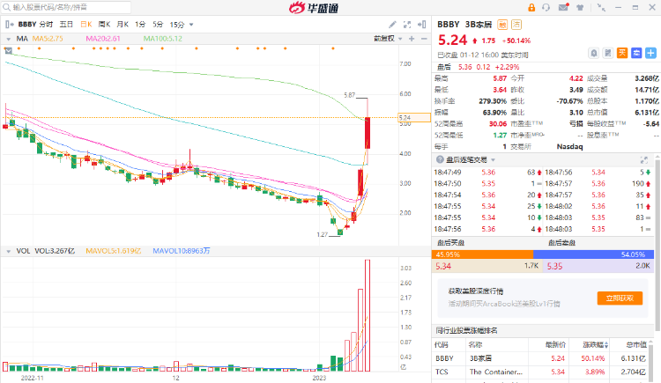This screenshot has height=383, width=661.
Task: Click orange after-hours buy ratio bar
Action: [482, 254]
